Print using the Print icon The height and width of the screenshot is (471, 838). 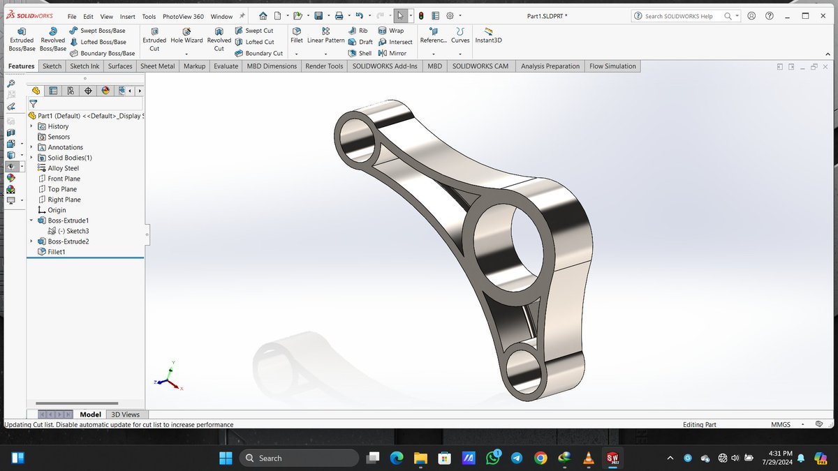[339, 15]
